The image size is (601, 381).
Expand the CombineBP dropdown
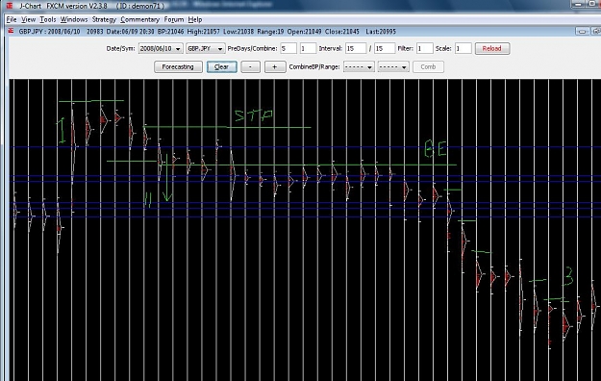tap(359, 67)
